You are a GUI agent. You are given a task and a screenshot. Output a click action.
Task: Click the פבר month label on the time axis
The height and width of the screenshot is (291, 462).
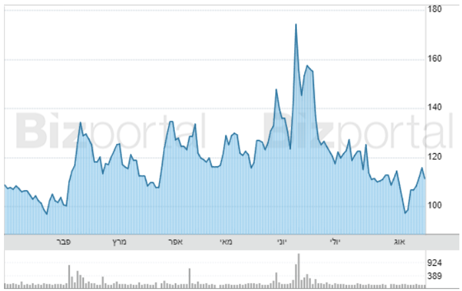(63, 242)
